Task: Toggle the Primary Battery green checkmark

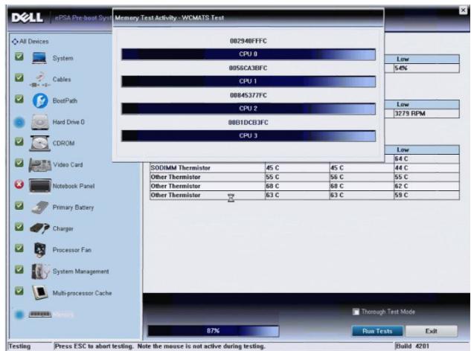Action: coord(19,206)
